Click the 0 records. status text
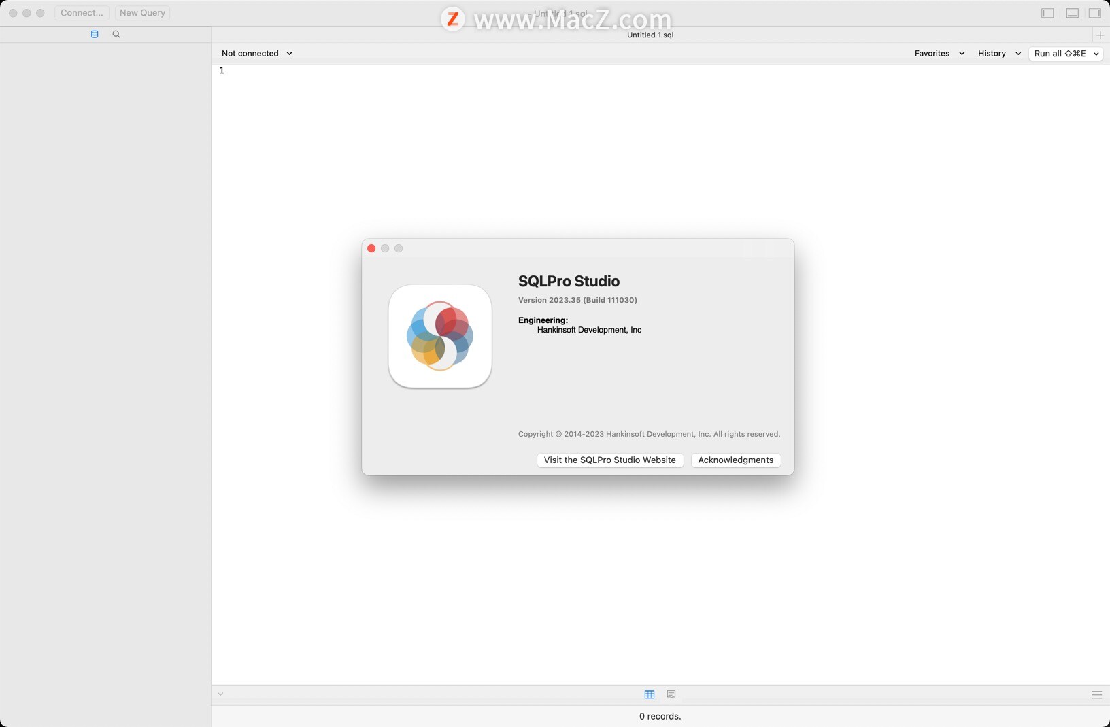The width and height of the screenshot is (1110, 727). tap(660, 716)
